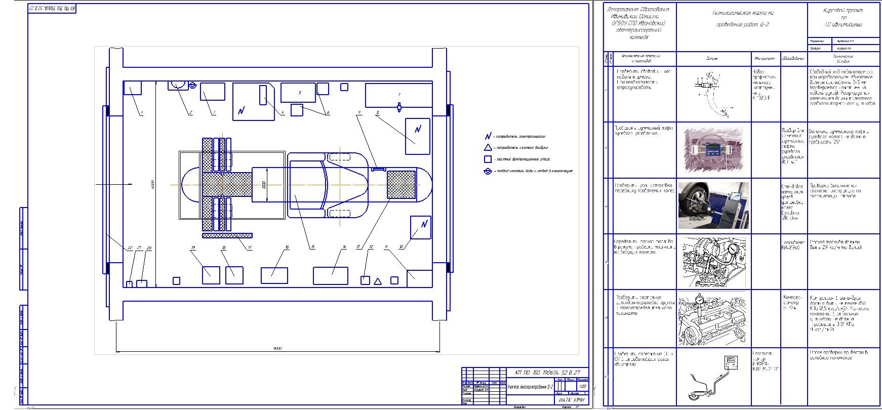Click the cold water supply legend symbol
Screen dimensions: 882x410
pyautogui.click(x=488, y=171)
